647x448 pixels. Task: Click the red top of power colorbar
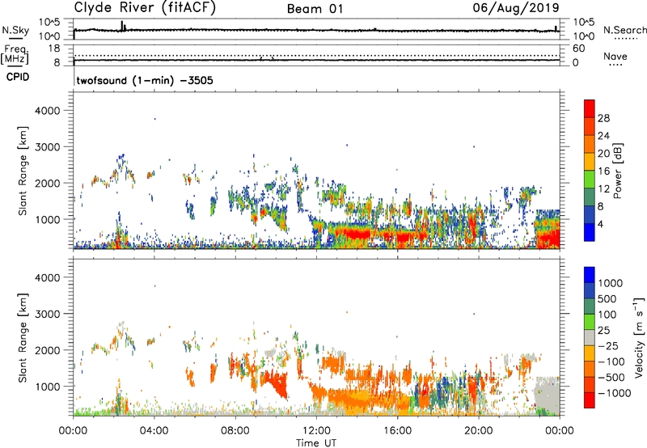coord(590,107)
